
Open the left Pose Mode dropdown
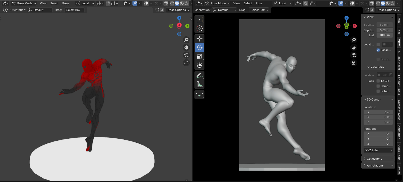24,3
